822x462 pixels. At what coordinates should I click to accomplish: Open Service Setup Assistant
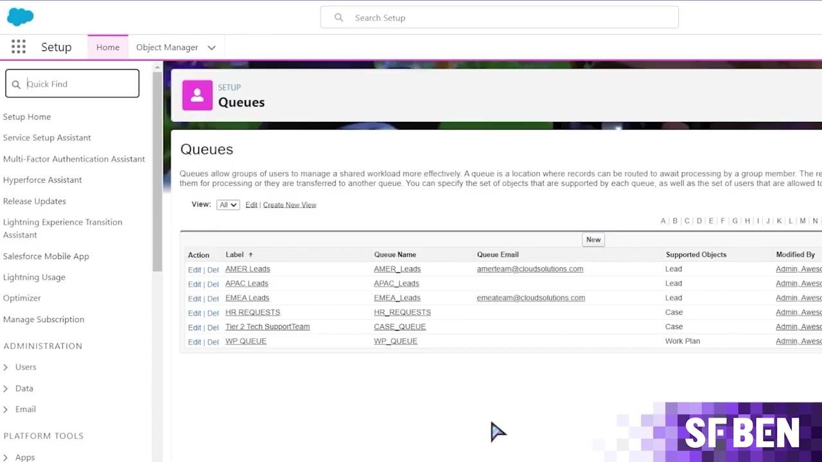(x=47, y=138)
